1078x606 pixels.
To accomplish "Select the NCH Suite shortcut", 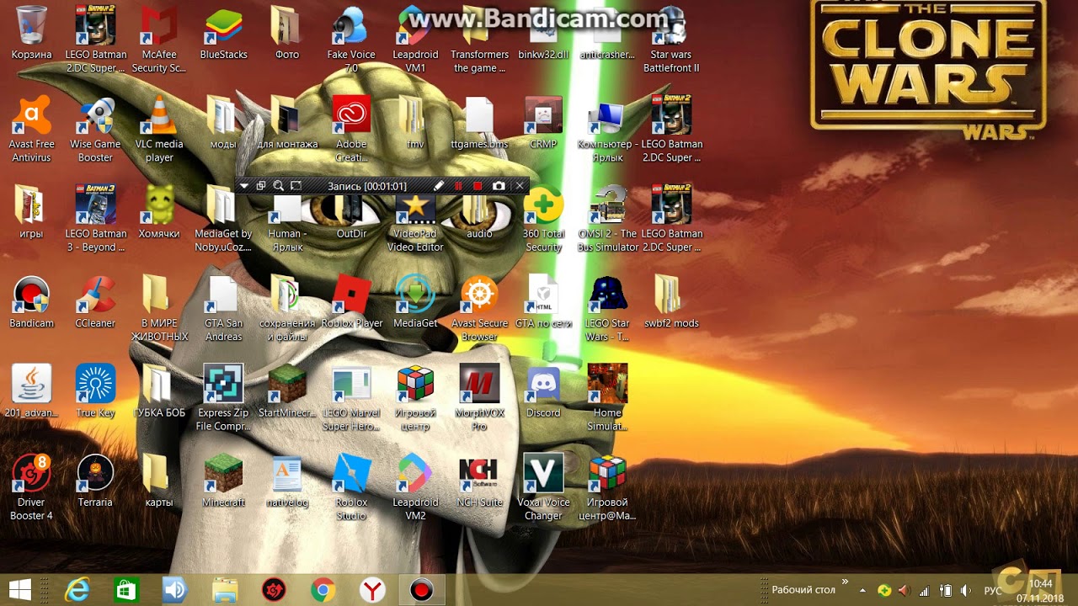I will 479,481.
